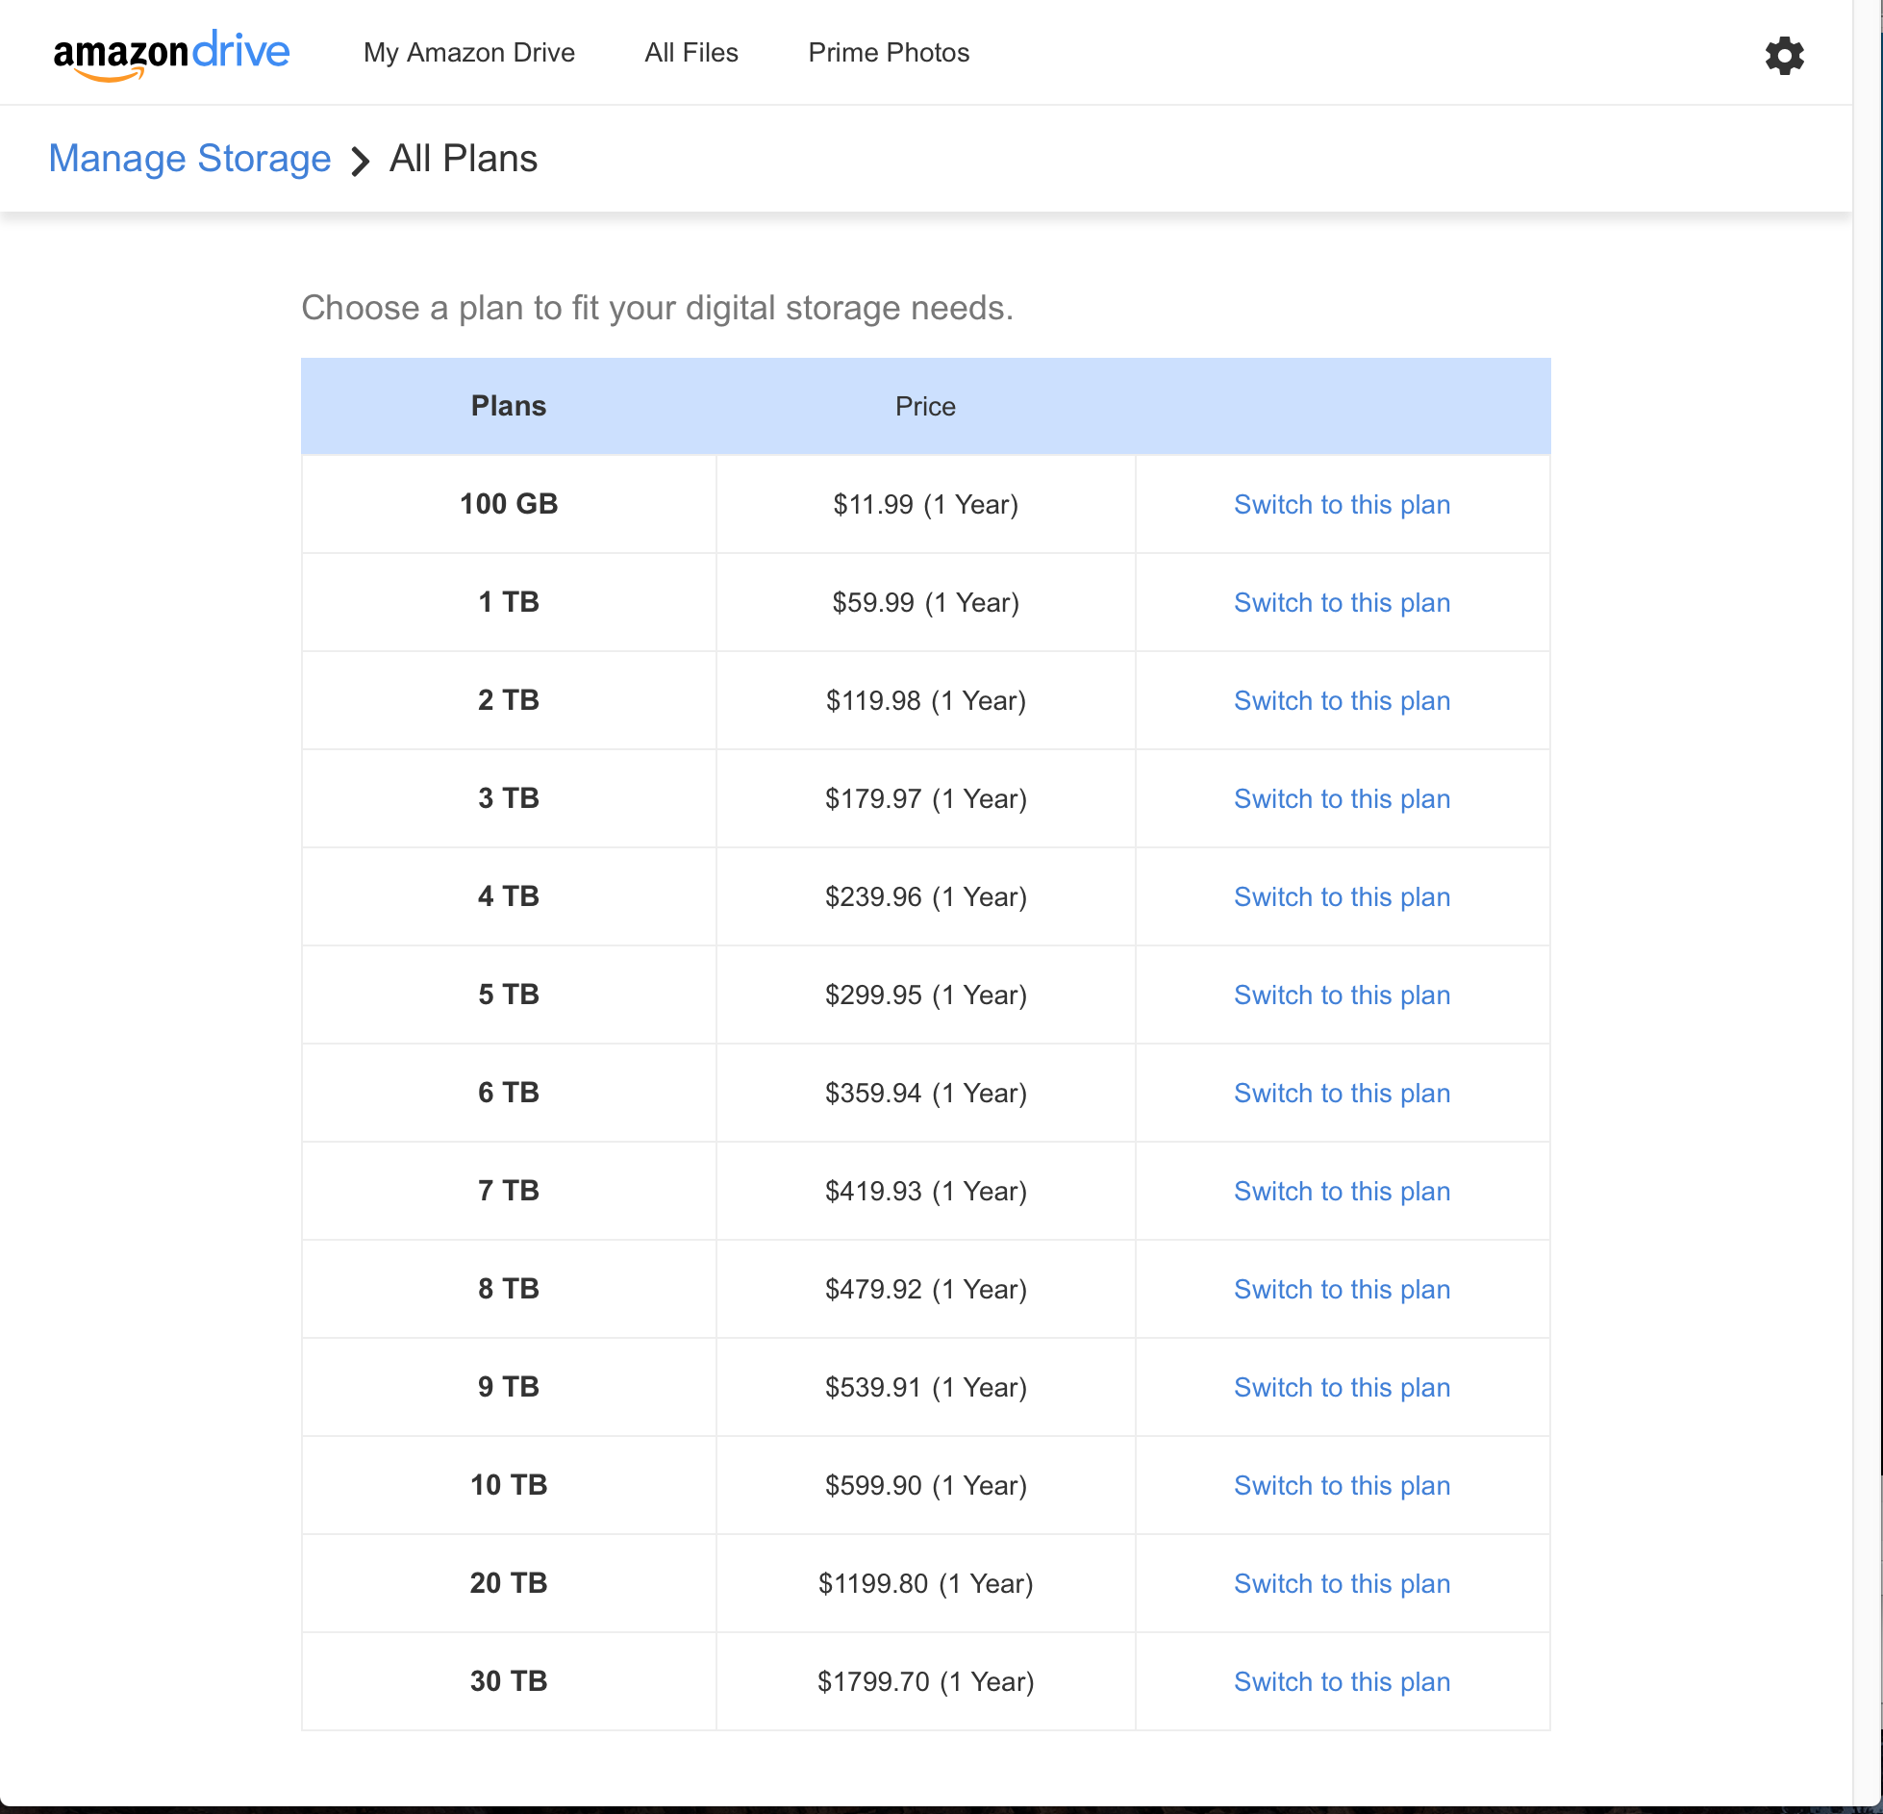Go to All Files

(x=690, y=53)
